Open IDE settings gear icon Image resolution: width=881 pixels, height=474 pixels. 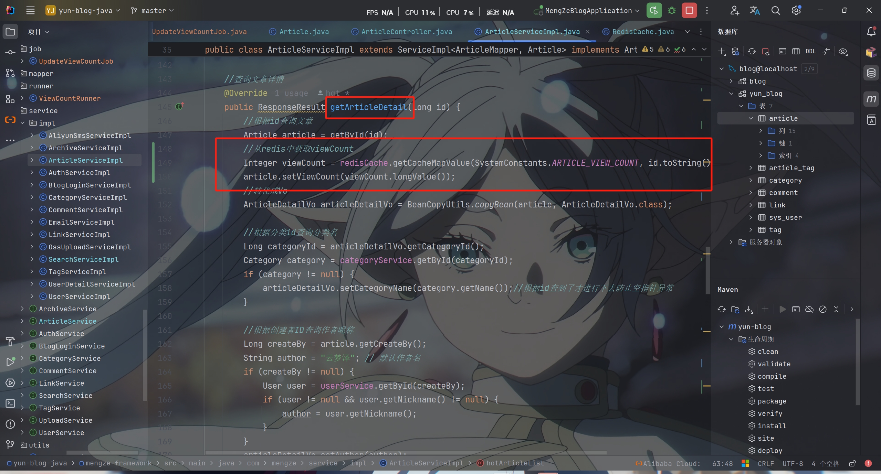(796, 11)
